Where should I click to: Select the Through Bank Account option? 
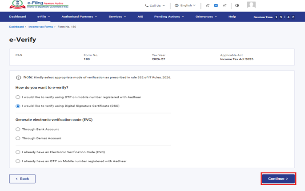point(18,129)
